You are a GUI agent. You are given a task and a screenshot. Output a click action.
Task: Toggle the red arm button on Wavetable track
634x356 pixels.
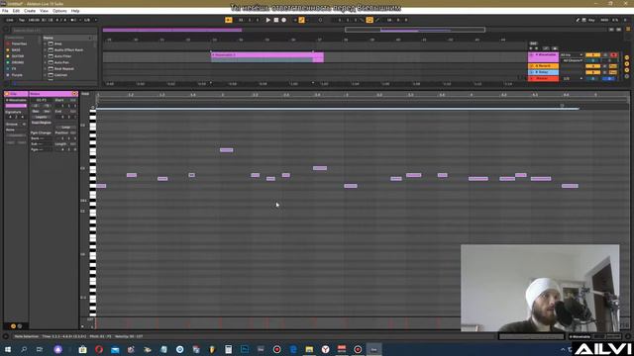click(x=613, y=55)
